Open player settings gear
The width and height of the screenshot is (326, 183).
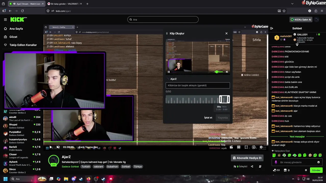261,147
